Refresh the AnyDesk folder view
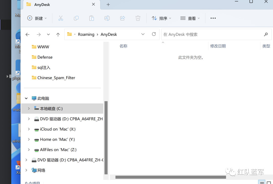 click(x=154, y=34)
